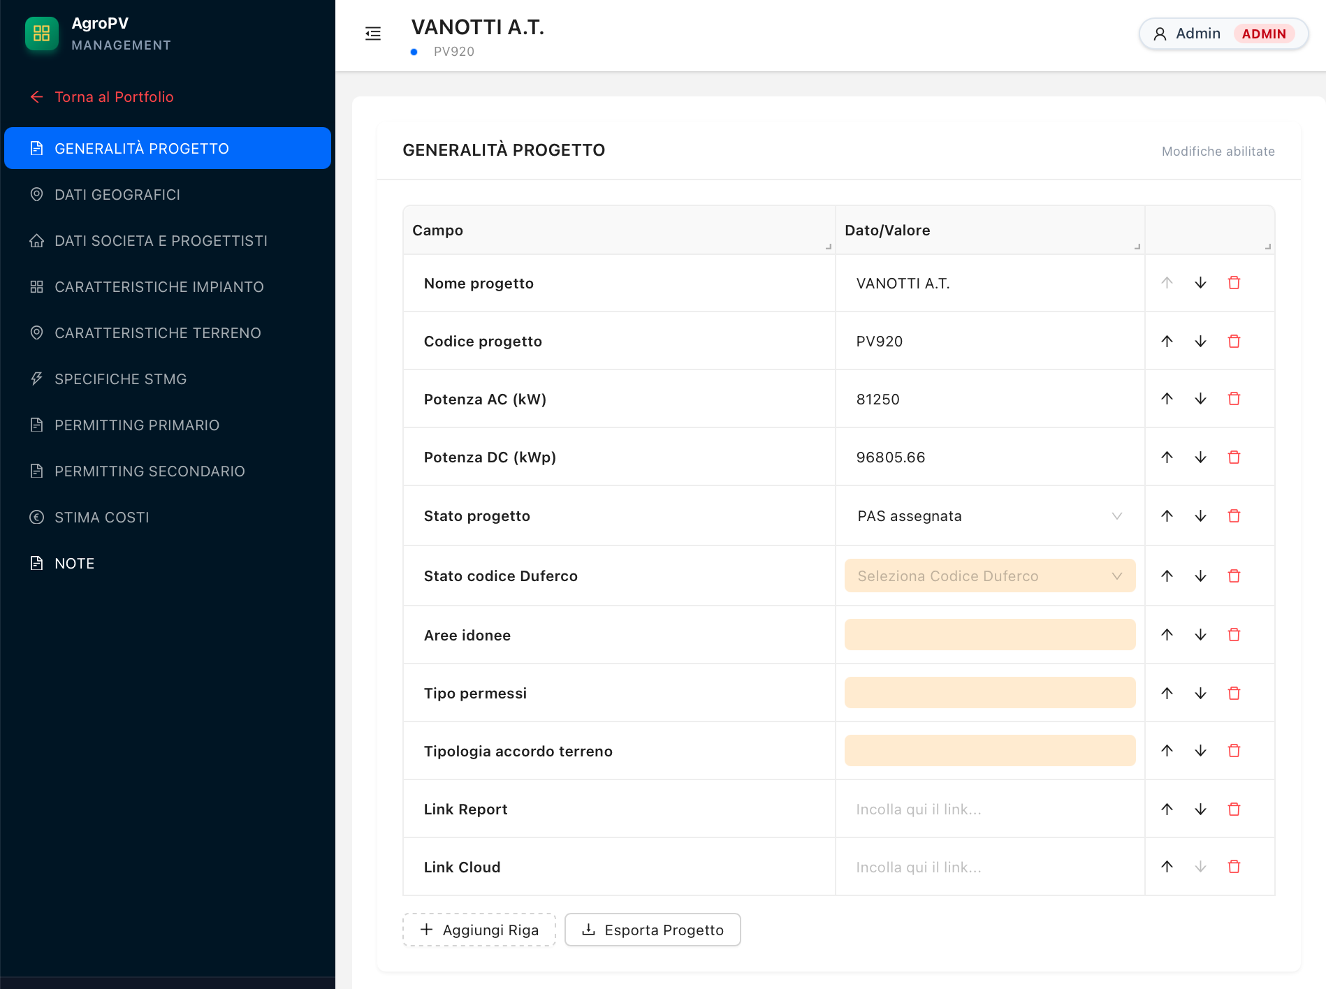This screenshot has height=989, width=1326.
Task: Edit the Codice progetto value PV920
Action: 990,341
